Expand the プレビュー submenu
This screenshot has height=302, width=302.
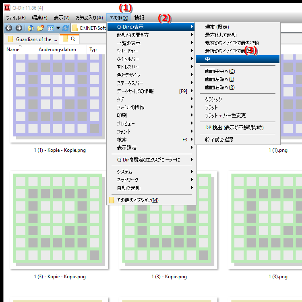[151, 124]
